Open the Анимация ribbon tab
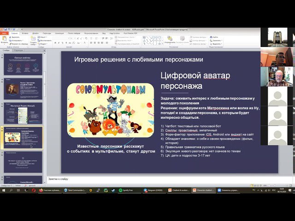Screen dimensions: 295x221 tap(59, 33)
